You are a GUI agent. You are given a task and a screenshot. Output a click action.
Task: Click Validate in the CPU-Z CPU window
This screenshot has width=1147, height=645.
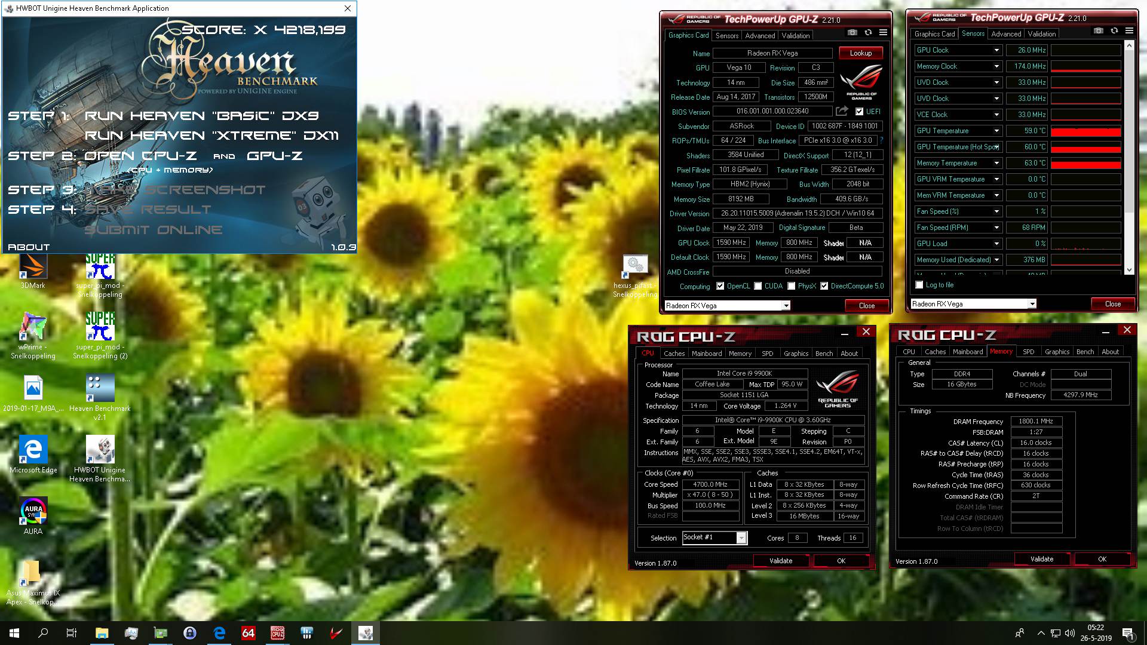pos(780,561)
